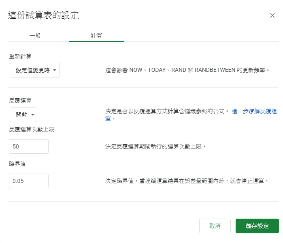The height and width of the screenshot is (243, 283).
Task: Focus the 反覆運算次數上限 field showing 50
Action: 29,146
